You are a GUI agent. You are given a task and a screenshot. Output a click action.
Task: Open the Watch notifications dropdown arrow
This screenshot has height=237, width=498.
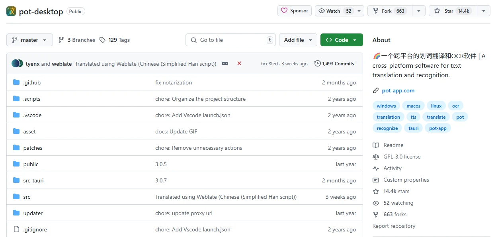[359, 11]
